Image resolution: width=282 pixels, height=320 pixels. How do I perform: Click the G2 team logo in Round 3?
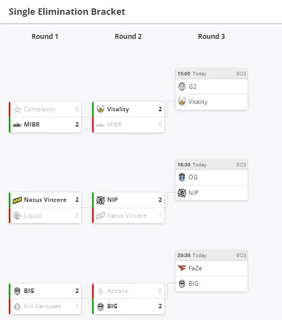click(x=181, y=87)
